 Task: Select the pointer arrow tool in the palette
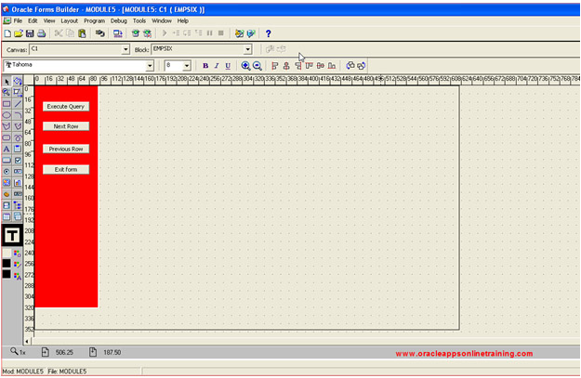click(7, 82)
